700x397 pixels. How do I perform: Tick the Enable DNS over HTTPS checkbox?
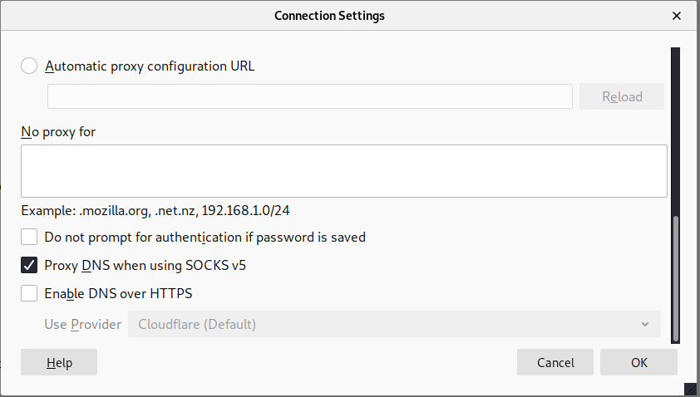[x=29, y=293]
